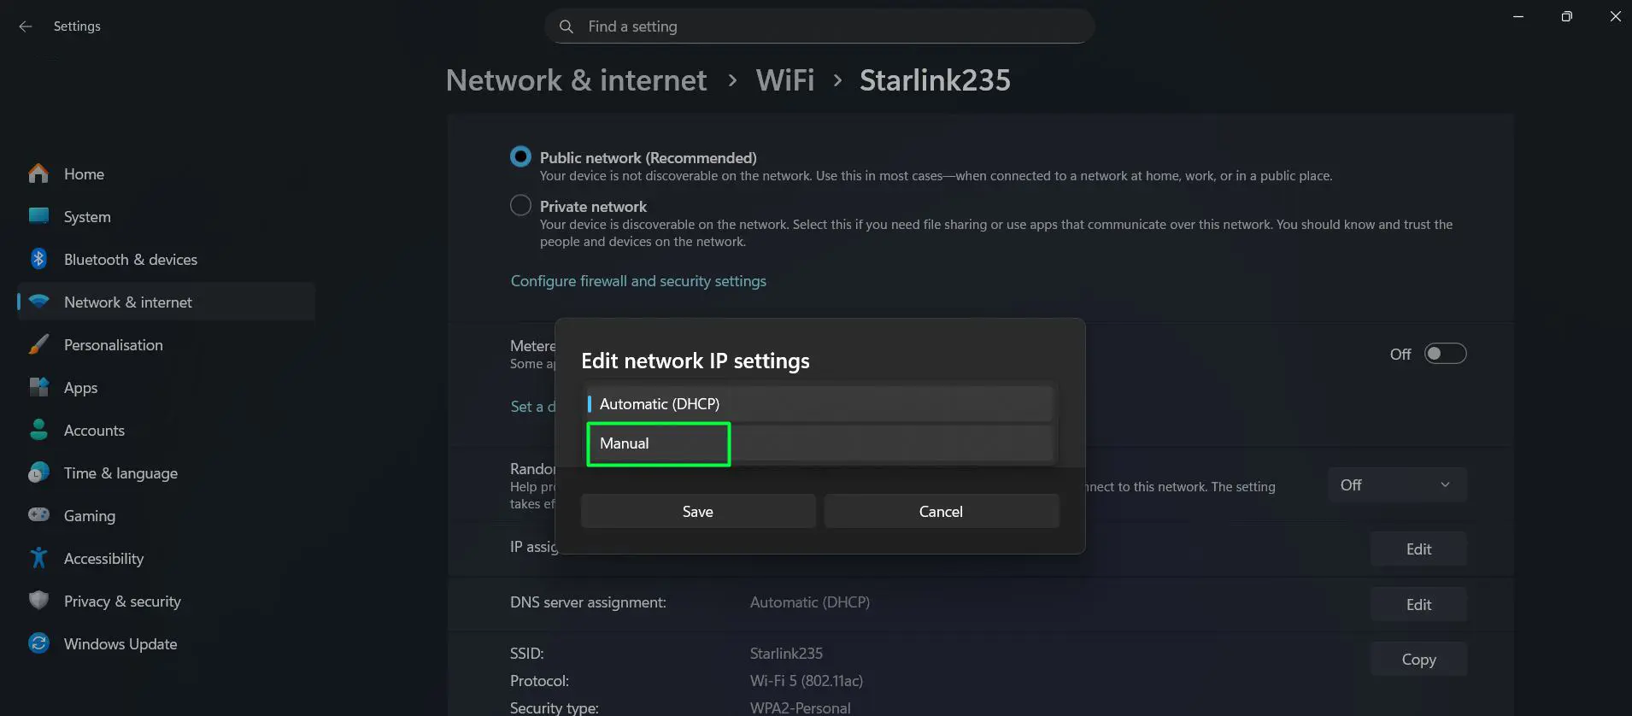Viewport: 1632px width, 716px height.
Task: Flip the metered connection Off switch
Action: click(x=1445, y=353)
